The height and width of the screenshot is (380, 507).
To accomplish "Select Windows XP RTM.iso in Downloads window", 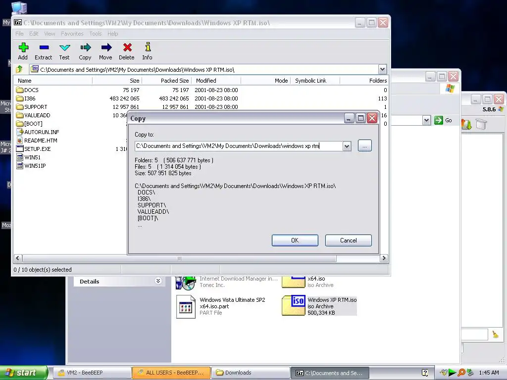I will [319, 306].
